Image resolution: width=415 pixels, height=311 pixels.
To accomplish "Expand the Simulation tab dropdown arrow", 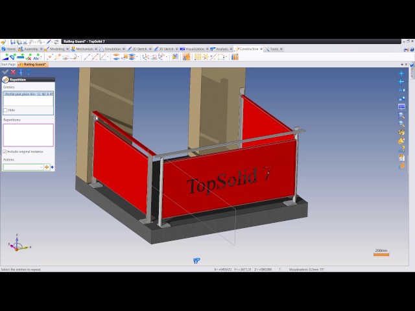I will point(123,49).
